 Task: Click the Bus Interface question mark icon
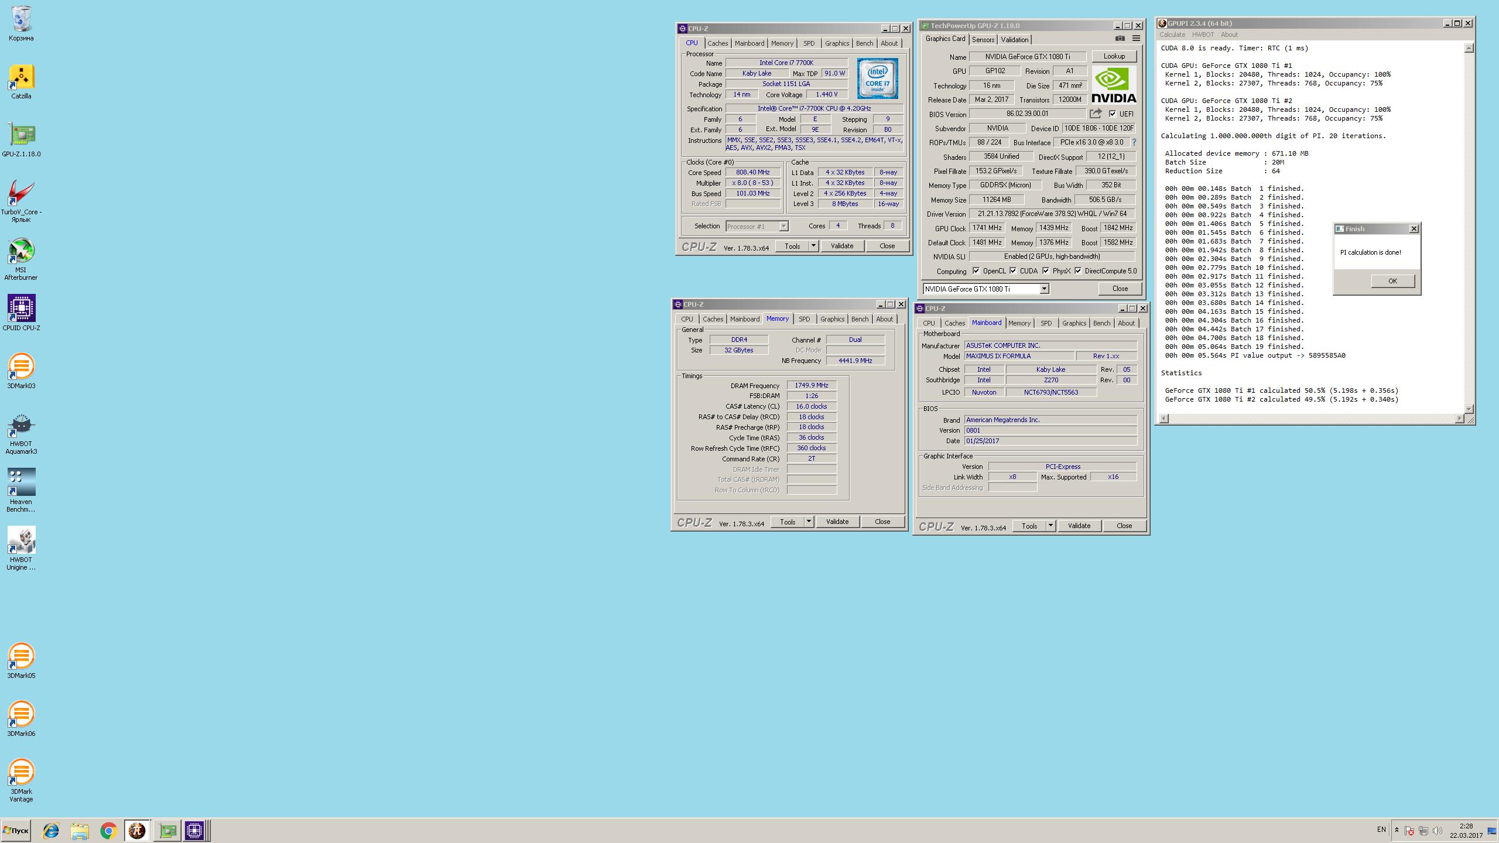(1134, 142)
